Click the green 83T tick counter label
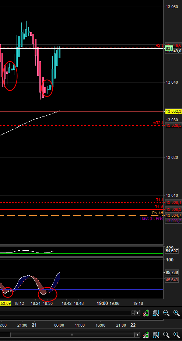The image size is (182, 341). click(169, 48)
